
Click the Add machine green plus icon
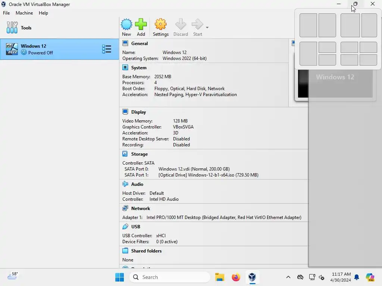click(141, 24)
